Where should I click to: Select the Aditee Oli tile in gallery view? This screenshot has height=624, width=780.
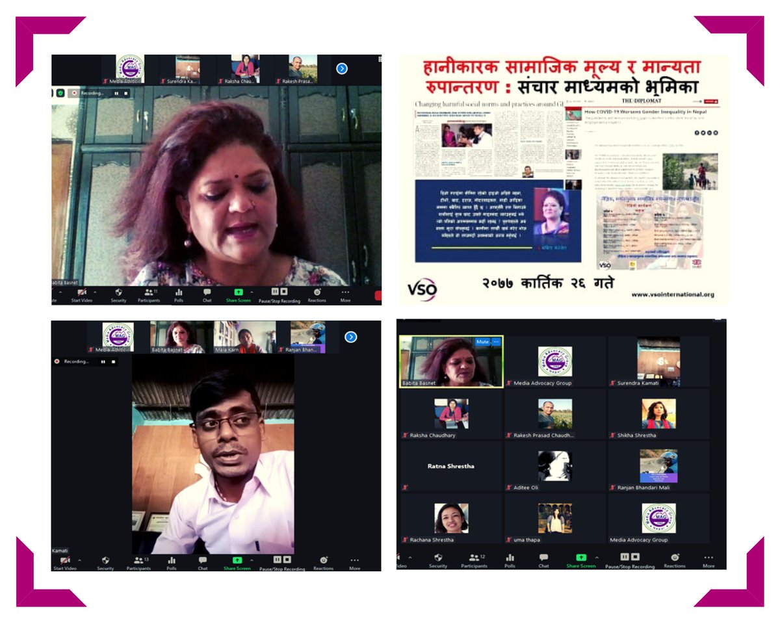(554, 467)
